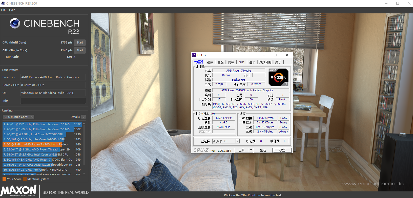The image size is (413, 198).
Task: Click the 99.80 MHz bus speed value
Action: (x=223, y=127)
